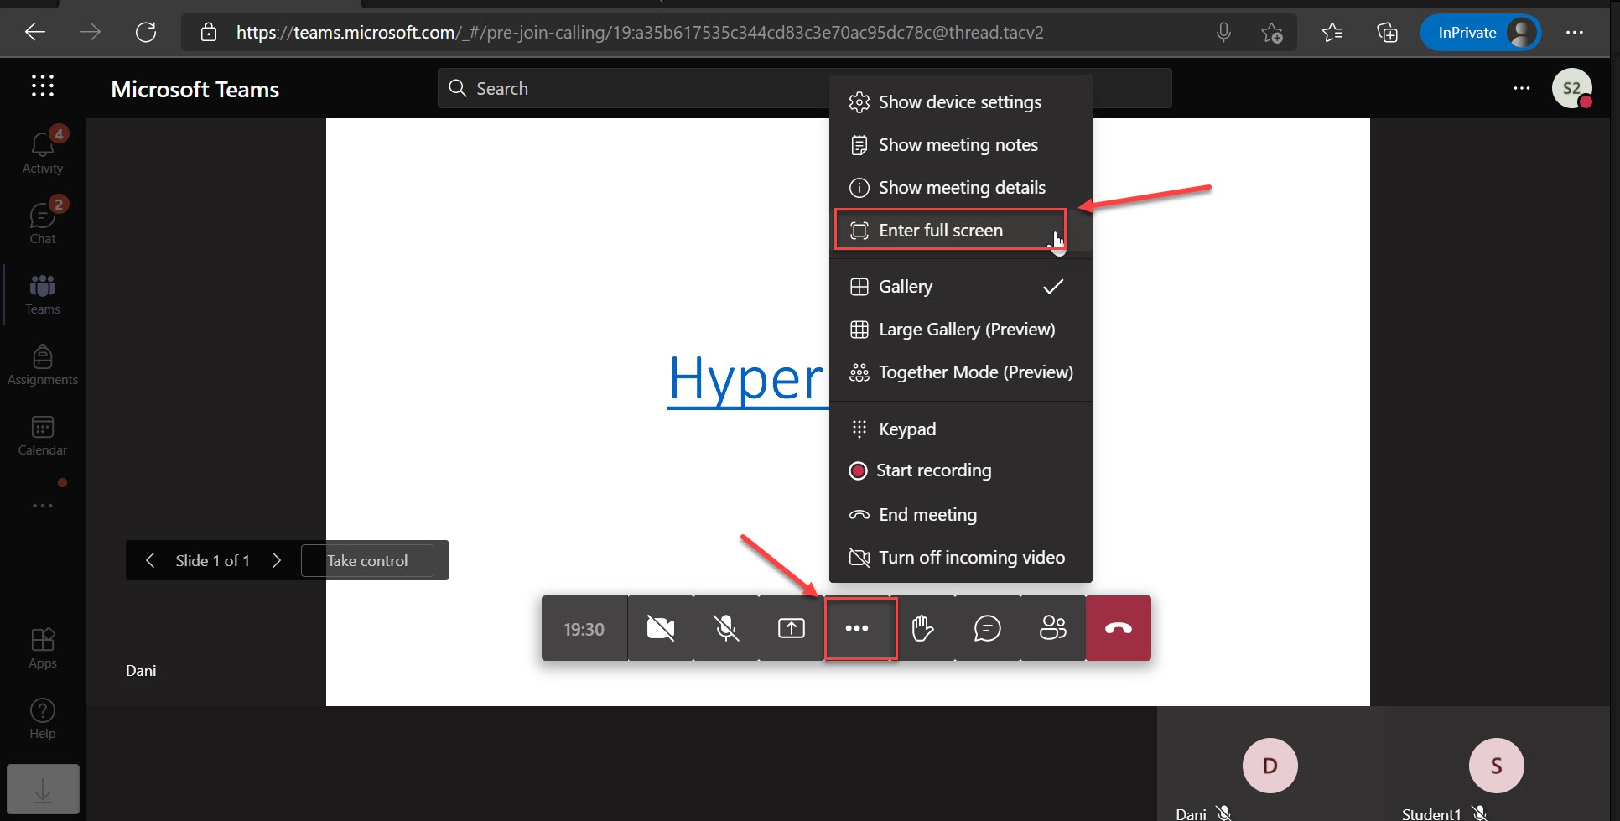The width and height of the screenshot is (1620, 821).
Task: Open Help in the left sidebar
Action: tap(43, 718)
